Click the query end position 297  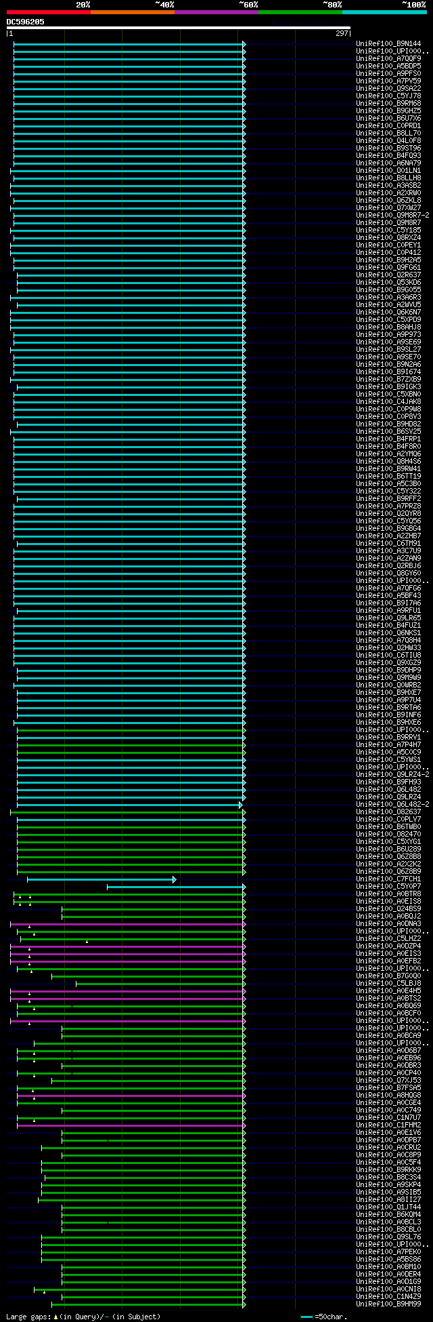tap(342, 33)
